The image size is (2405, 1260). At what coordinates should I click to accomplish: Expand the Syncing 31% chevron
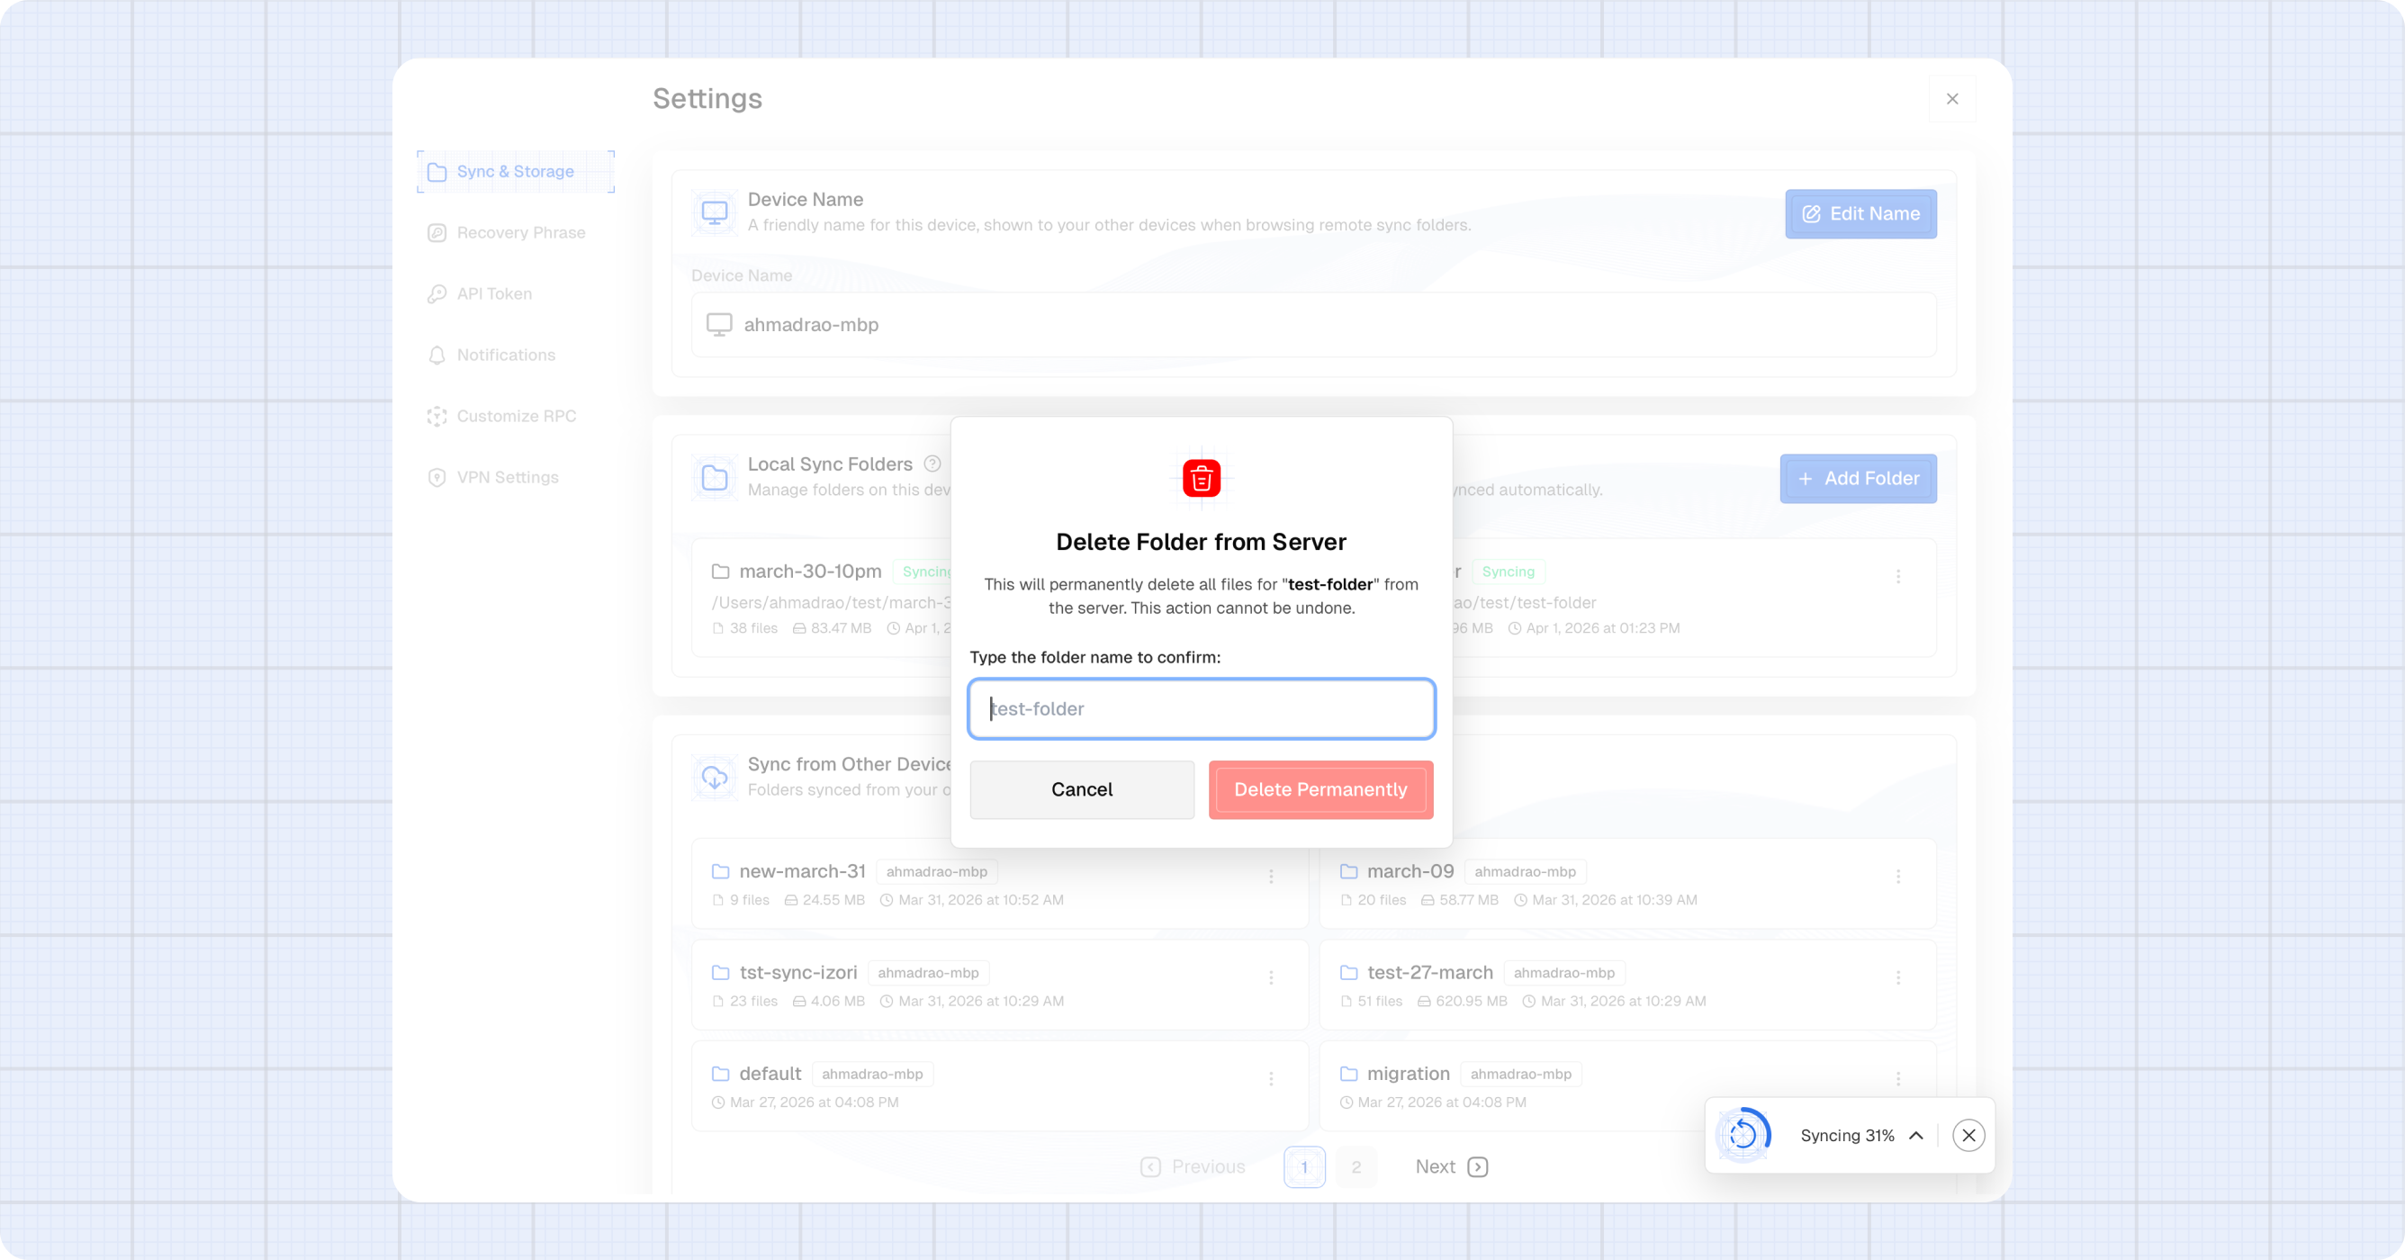1915,1135
